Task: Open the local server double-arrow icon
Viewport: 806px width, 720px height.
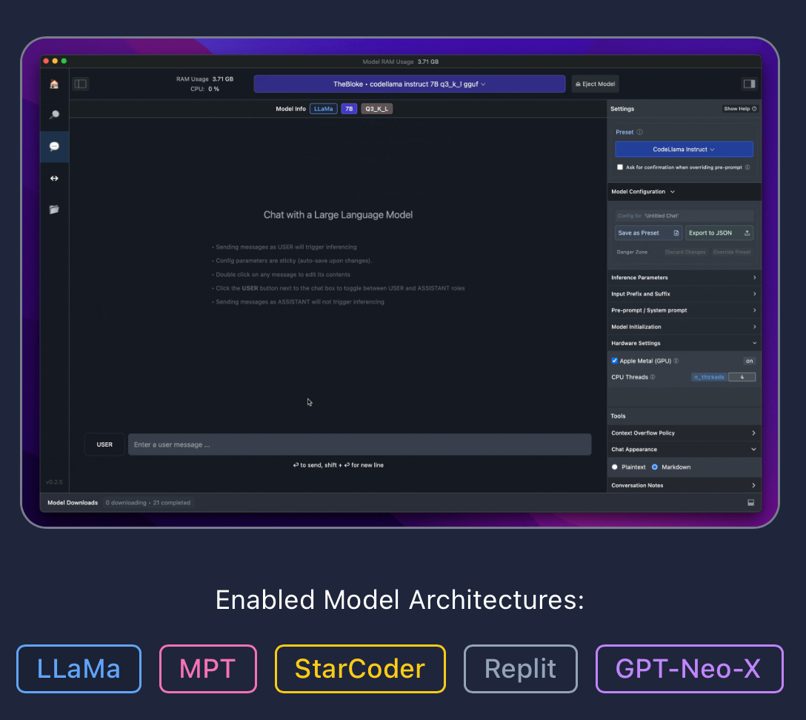Action: click(54, 179)
